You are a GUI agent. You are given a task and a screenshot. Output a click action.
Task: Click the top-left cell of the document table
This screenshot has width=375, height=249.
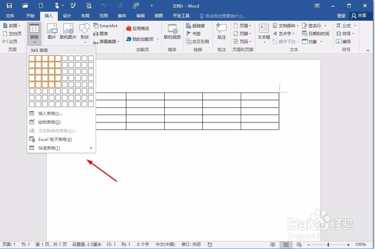[x=111, y=96]
